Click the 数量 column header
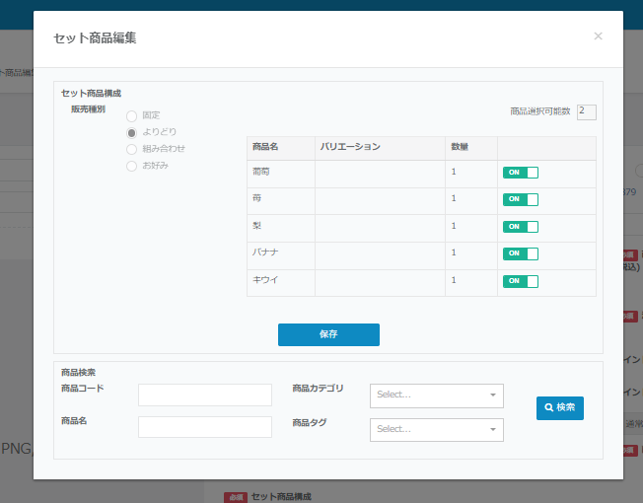Viewport: 643px width, 503px height. pyautogui.click(x=460, y=147)
